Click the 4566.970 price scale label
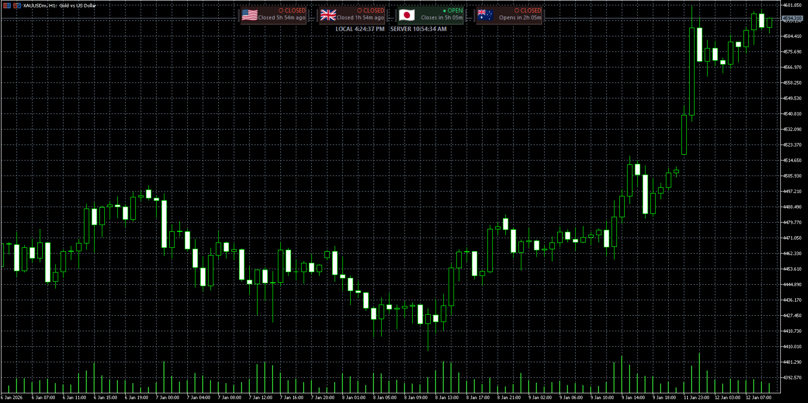This screenshot has height=403, width=808. click(x=792, y=67)
